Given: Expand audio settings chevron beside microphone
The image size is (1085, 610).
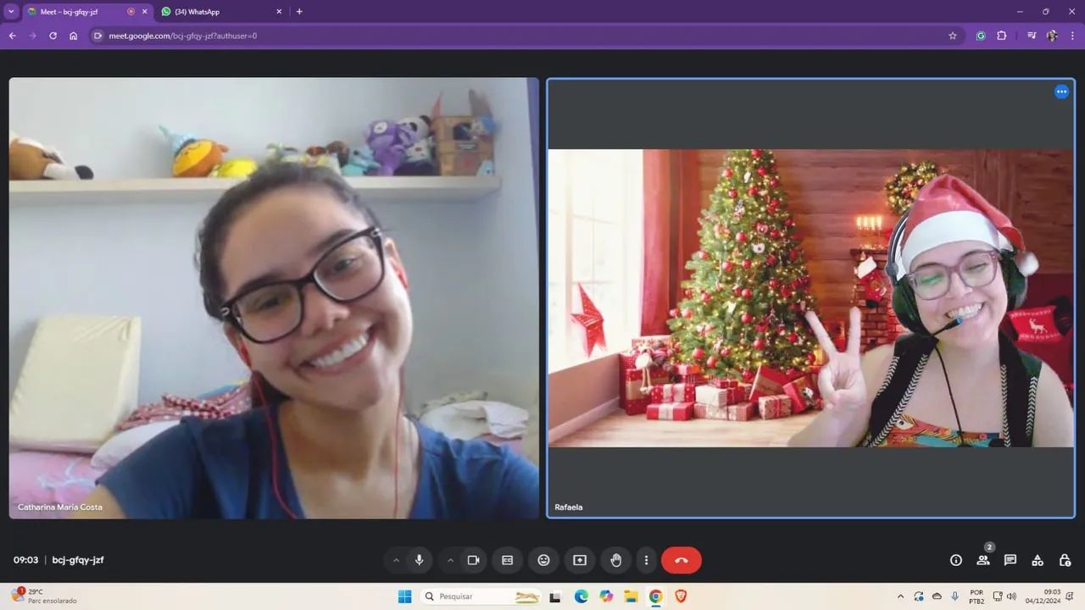Looking at the screenshot, I should click(x=396, y=560).
